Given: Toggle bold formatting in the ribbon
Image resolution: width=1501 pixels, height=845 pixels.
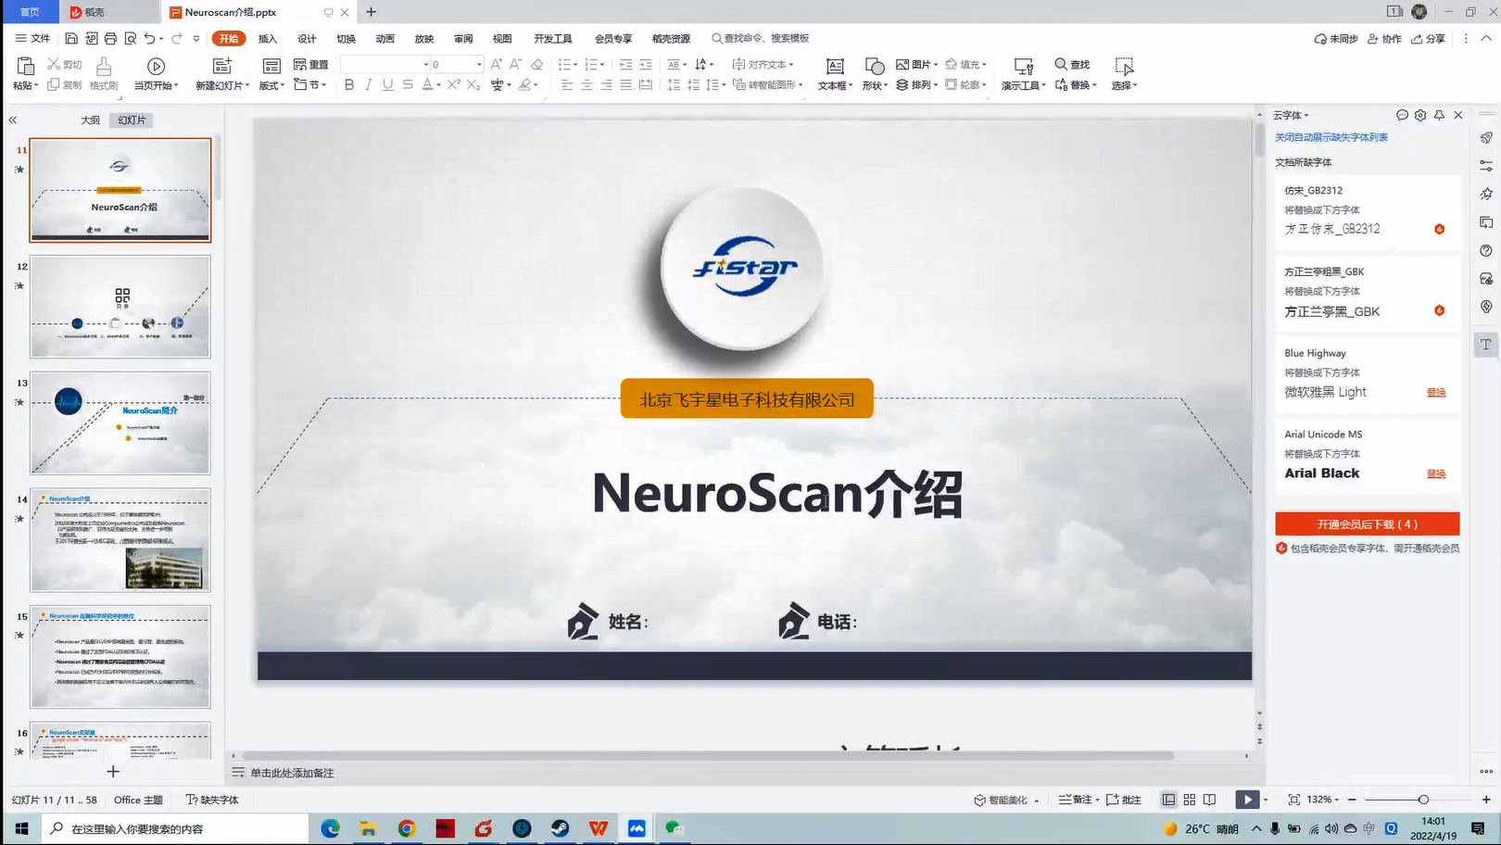Looking at the screenshot, I should 349,85.
